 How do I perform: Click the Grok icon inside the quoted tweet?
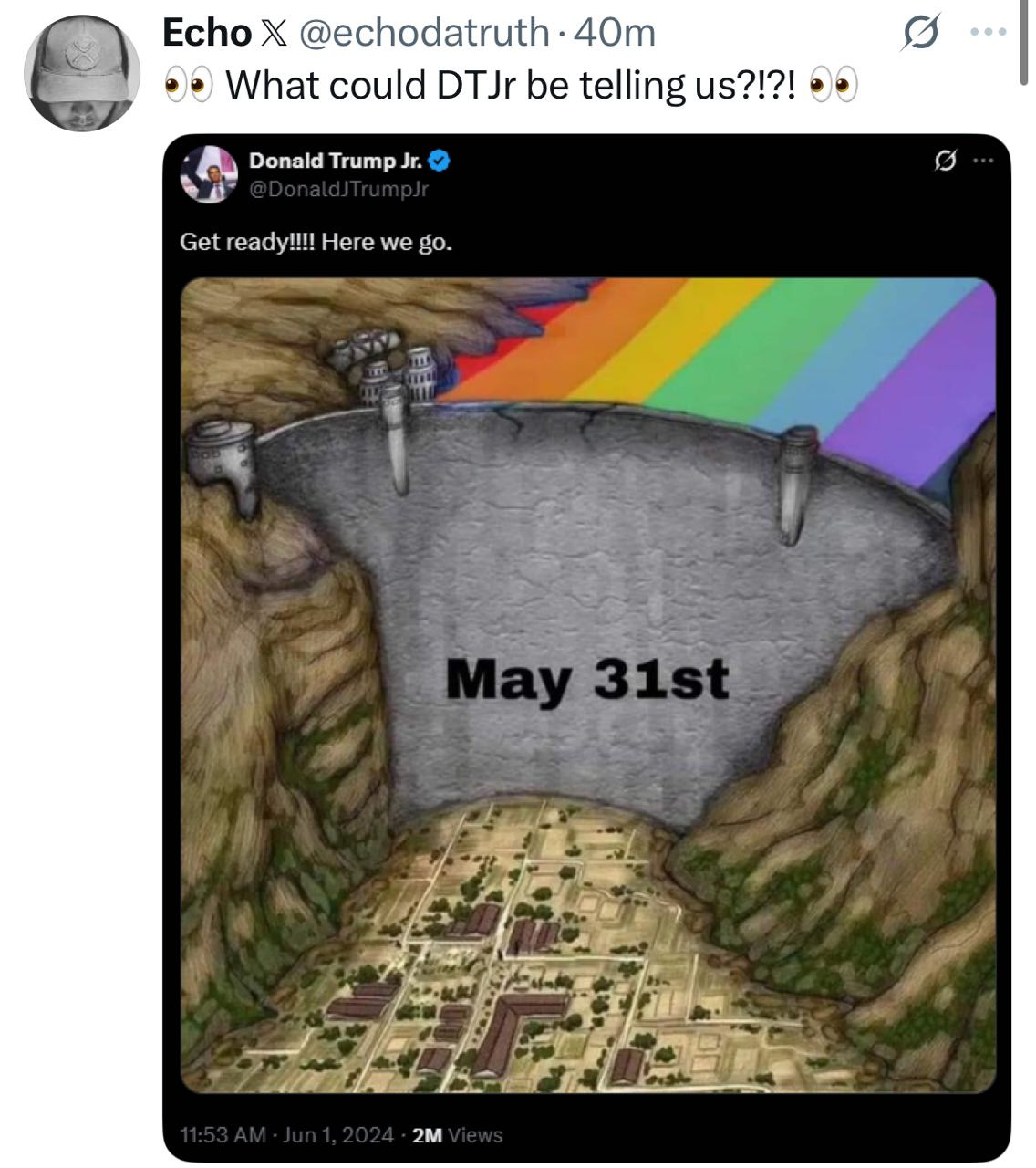946,162
